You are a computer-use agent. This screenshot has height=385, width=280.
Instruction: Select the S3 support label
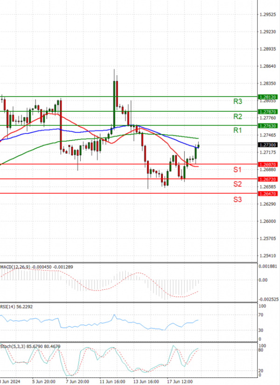click(x=238, y=200)
